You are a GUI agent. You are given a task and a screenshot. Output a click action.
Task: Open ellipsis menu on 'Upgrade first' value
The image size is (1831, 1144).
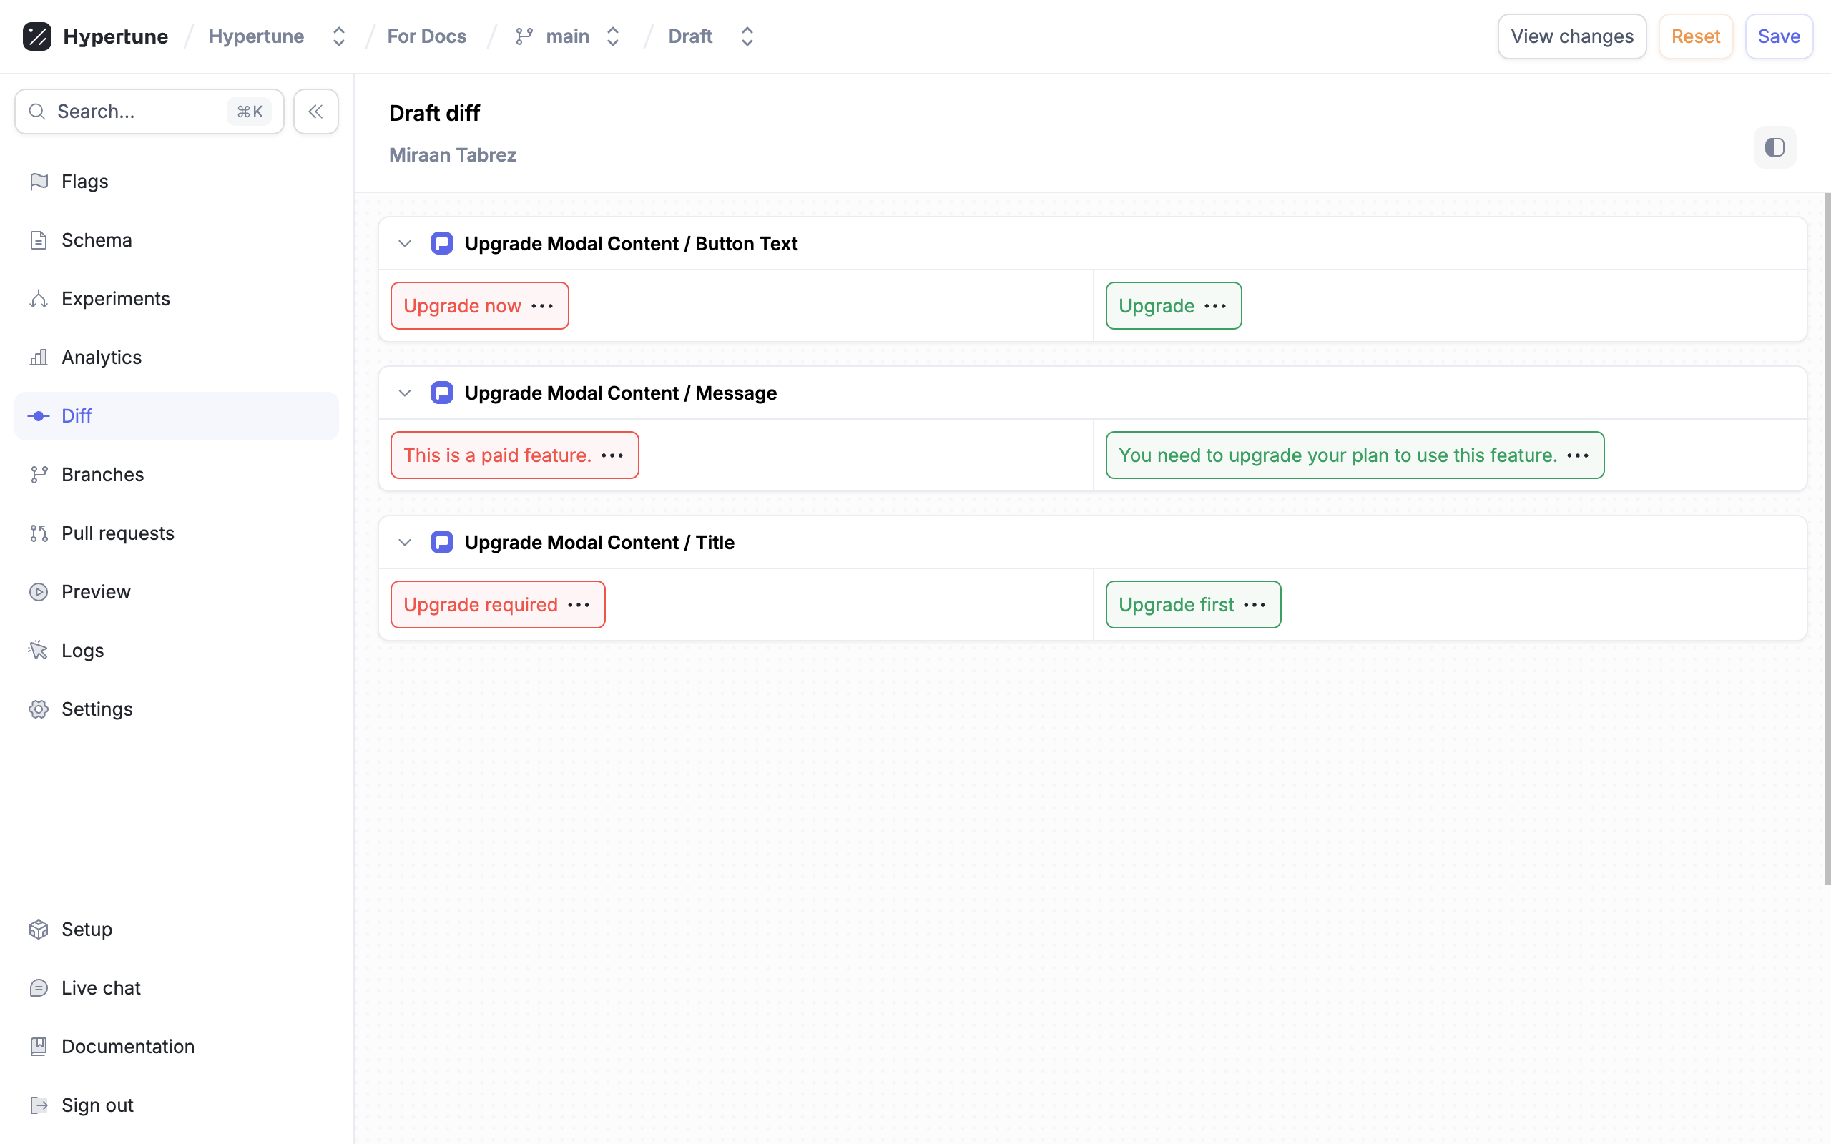click(1255, 605)
